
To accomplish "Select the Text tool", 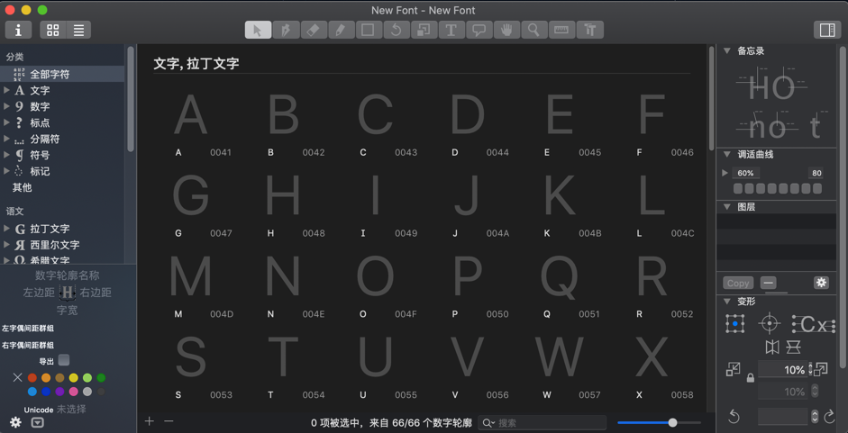I will (451, 30).
